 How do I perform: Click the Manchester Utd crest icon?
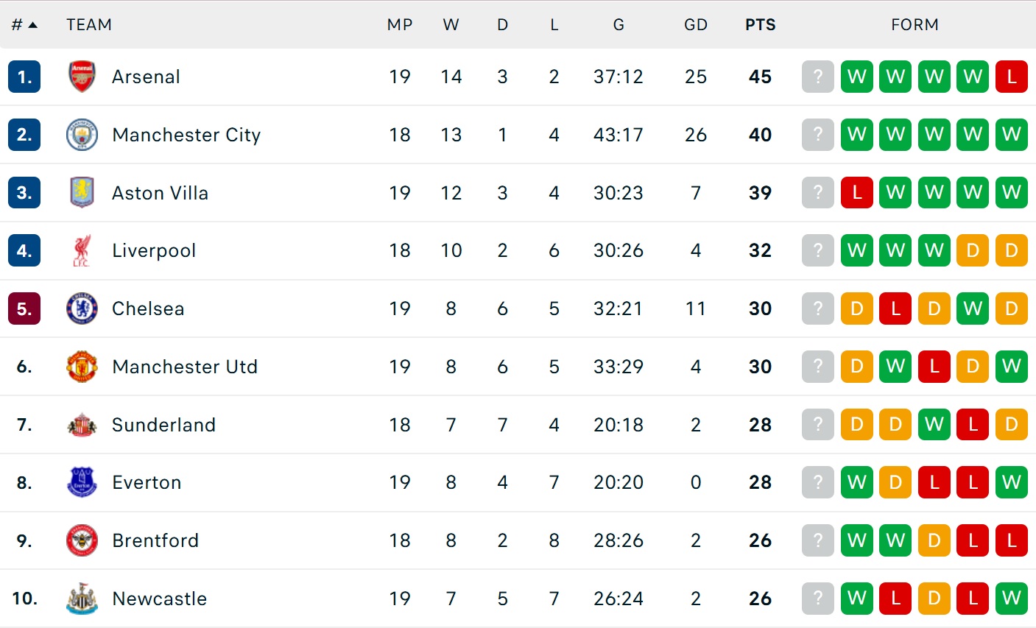click(x=82, y=367)
